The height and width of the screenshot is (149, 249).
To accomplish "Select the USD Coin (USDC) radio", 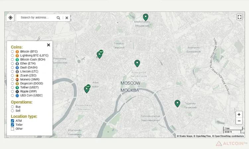I will coord(12,95).
